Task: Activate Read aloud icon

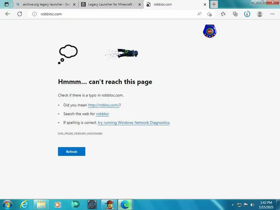Action: 199,14
